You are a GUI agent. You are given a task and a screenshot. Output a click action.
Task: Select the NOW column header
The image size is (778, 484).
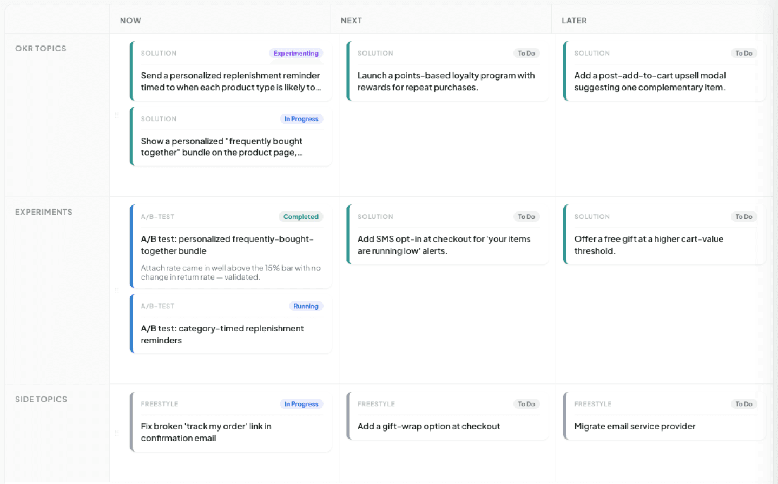130,21
